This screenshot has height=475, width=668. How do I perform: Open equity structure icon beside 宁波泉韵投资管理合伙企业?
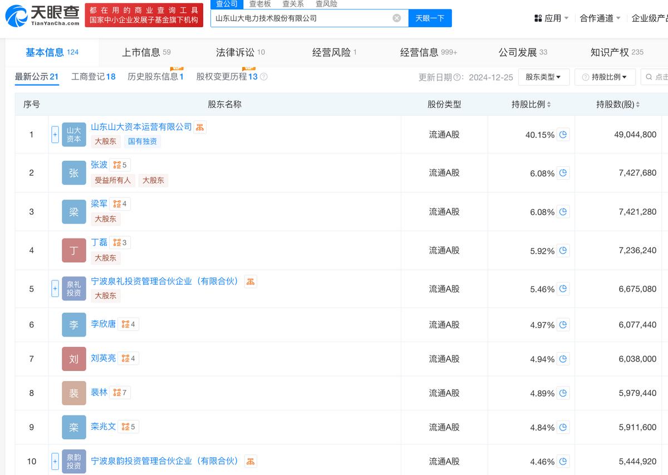point(250,461)
